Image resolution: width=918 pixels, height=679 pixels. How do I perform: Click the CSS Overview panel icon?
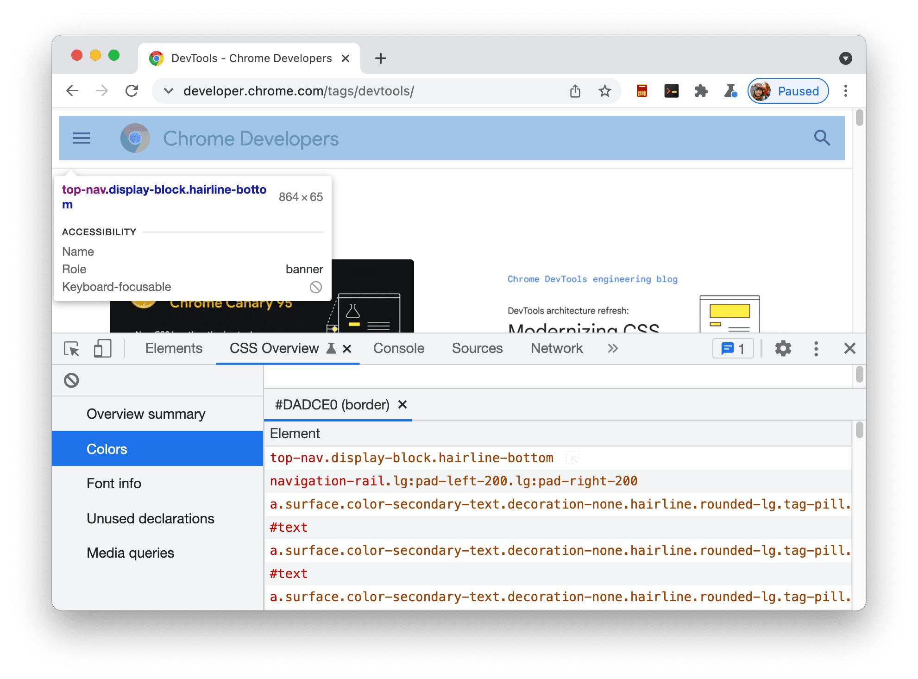click(x=330, y=349)
